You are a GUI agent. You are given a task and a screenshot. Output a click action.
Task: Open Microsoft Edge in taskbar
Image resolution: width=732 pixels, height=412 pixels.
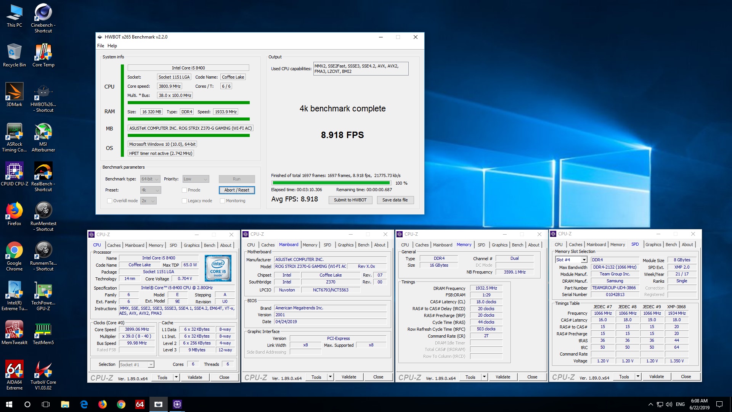pyautogui.click(x=84, y=404)
